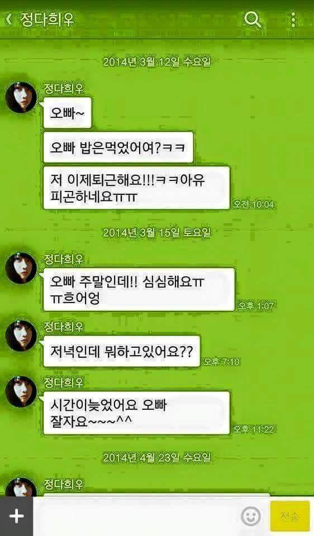The image size is (314, 536).
Task: Select the 오빠 주말인데 심심해요 message bubble
Action: (x=139, y=290)
